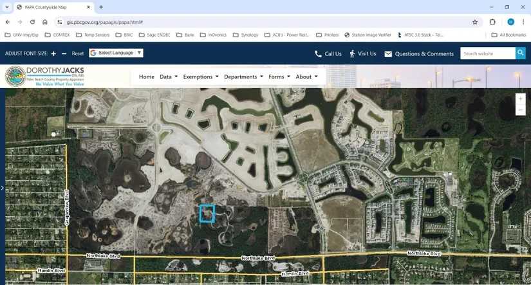Reset the font size
Viewport: 531px width, 285px height.
(78, 53)
